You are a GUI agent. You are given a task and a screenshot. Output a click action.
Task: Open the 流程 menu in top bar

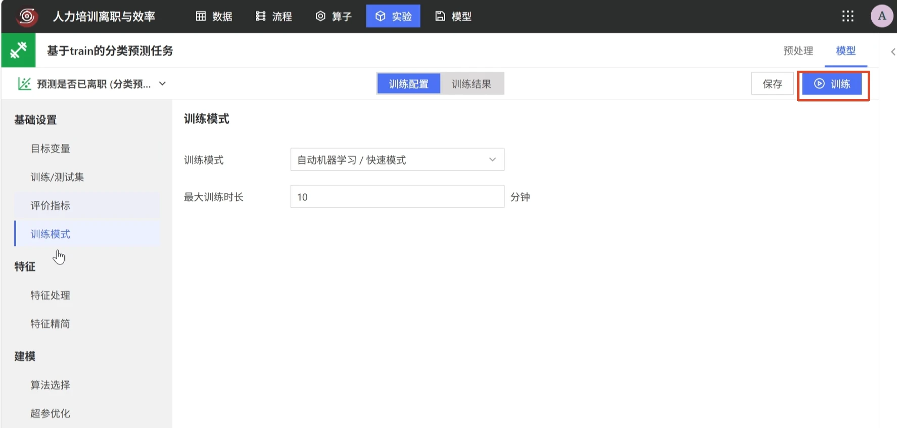pos(274,16)
